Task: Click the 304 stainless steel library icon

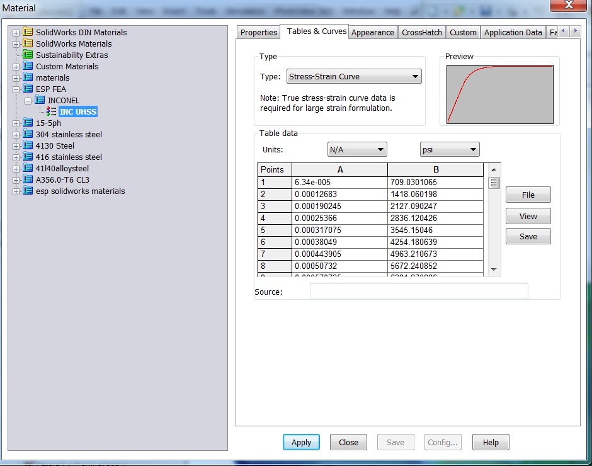Action: pos(28,134)
